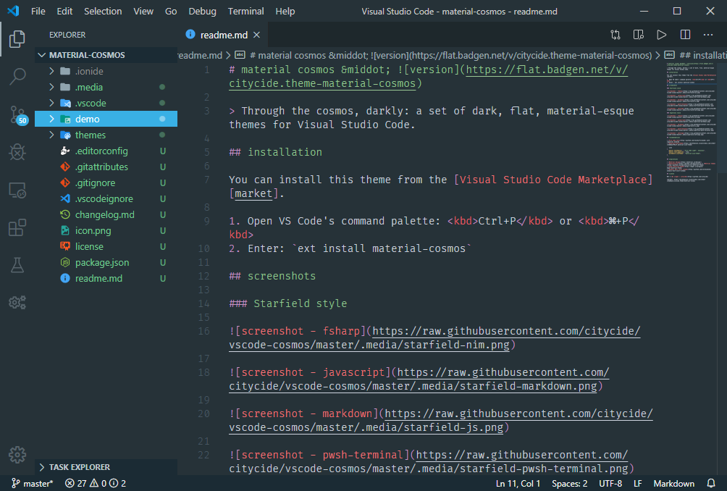Expand the demo folder

(106, 119)
